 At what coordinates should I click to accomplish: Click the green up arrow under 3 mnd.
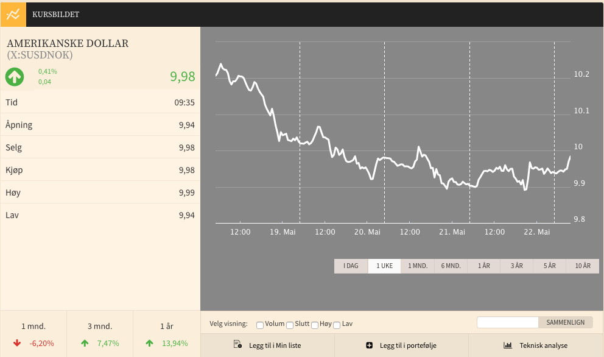click(85, 343)
